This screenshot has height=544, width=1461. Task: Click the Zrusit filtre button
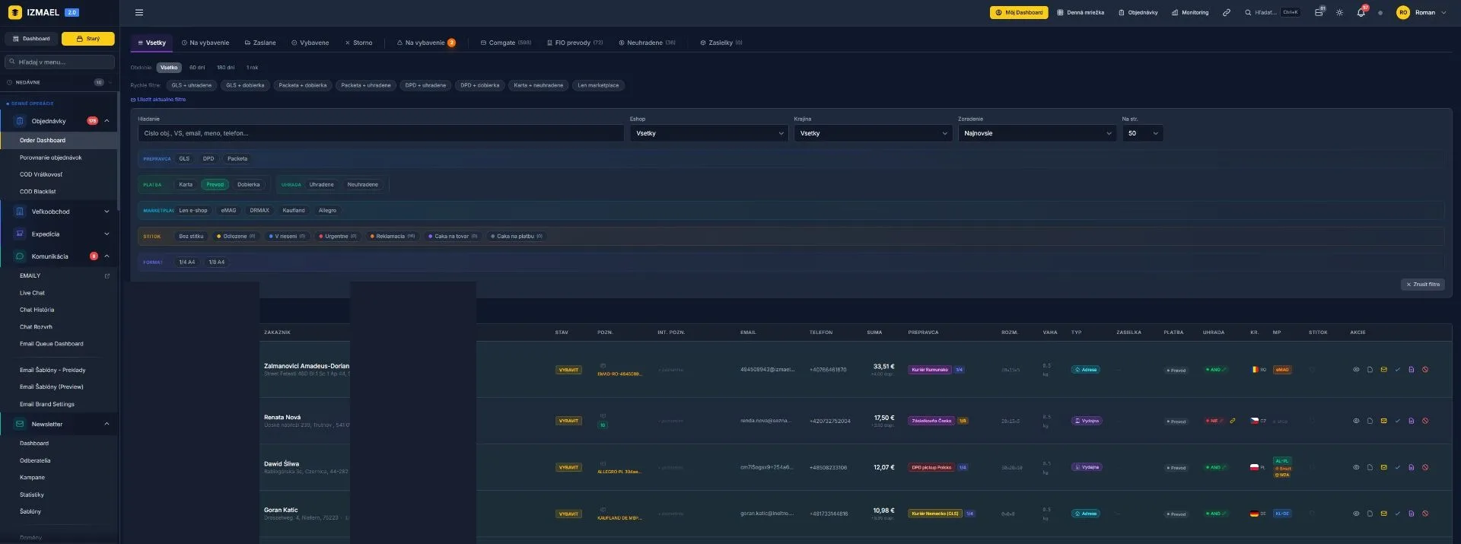click(1422, 285)
